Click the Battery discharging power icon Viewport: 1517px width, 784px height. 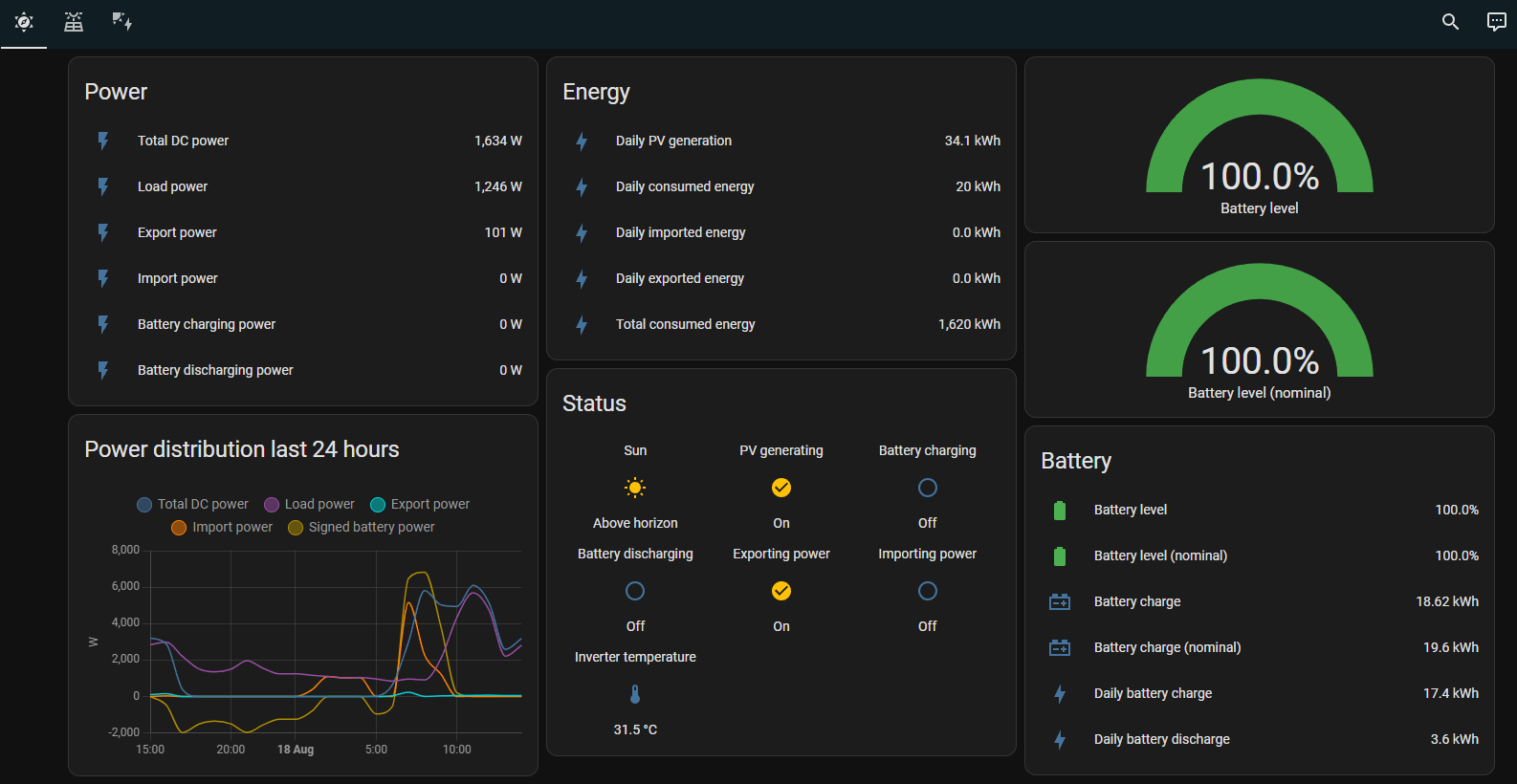(x=103, y=370)
